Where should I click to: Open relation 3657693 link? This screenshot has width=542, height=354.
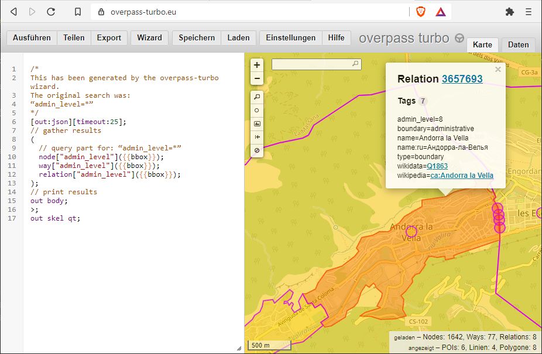[462, 79]
